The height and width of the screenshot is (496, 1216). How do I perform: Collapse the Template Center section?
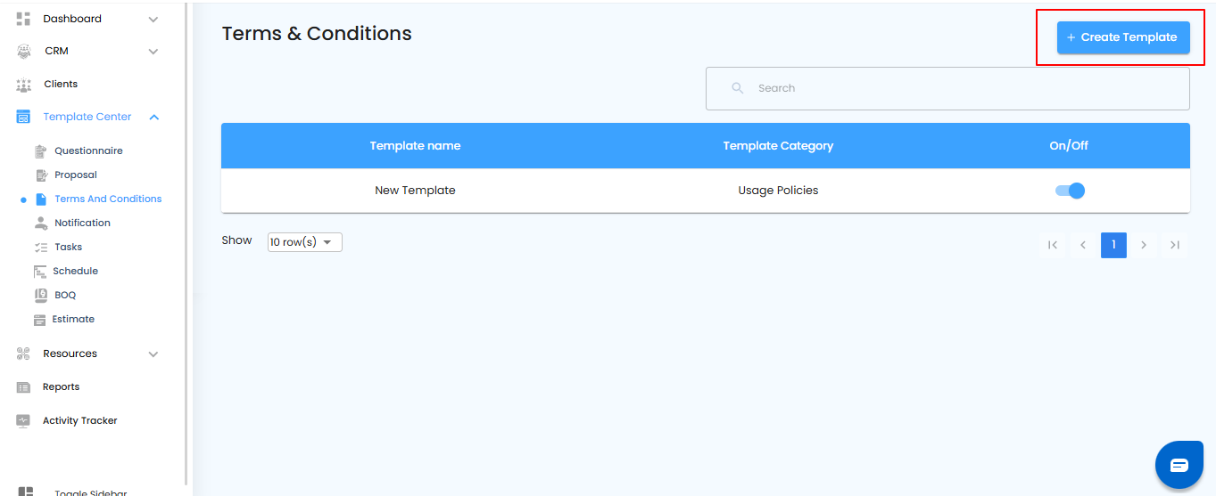click(153, 117)
